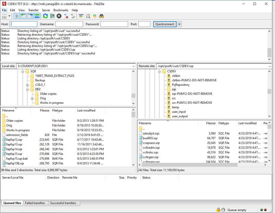Open the File menu
The height and width of the screenshot is (213, 275).
click(x=4, y=10)
